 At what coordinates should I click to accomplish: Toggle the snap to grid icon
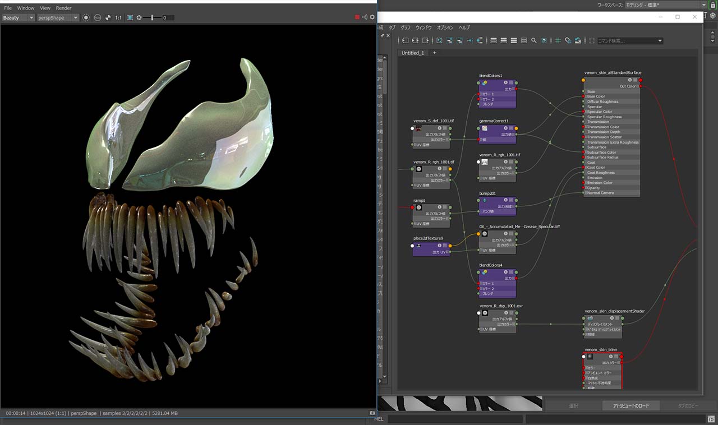click(x=568, y=40)
